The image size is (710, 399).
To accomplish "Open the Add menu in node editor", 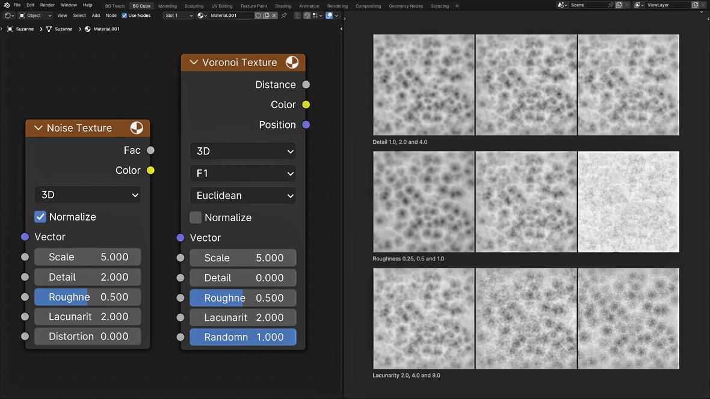I will click(96, 16).
